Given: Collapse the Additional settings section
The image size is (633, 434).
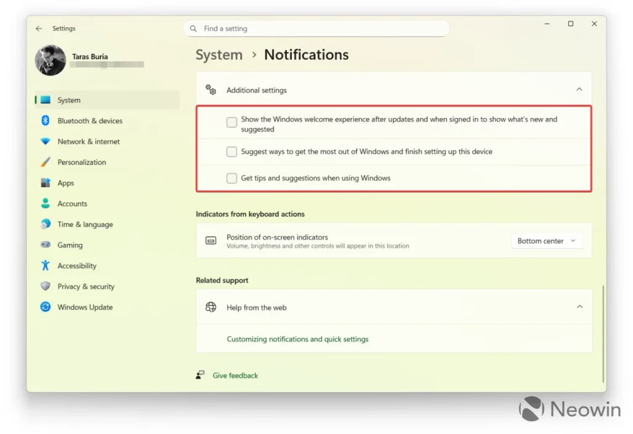Looking at the screenshot, I should click(579, 90).
